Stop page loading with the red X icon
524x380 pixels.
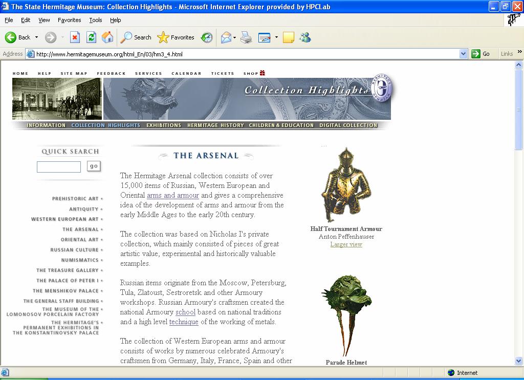point(75,37)
